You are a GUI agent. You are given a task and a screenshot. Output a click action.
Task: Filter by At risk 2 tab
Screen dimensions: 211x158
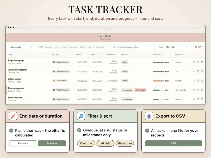(57, 47)
